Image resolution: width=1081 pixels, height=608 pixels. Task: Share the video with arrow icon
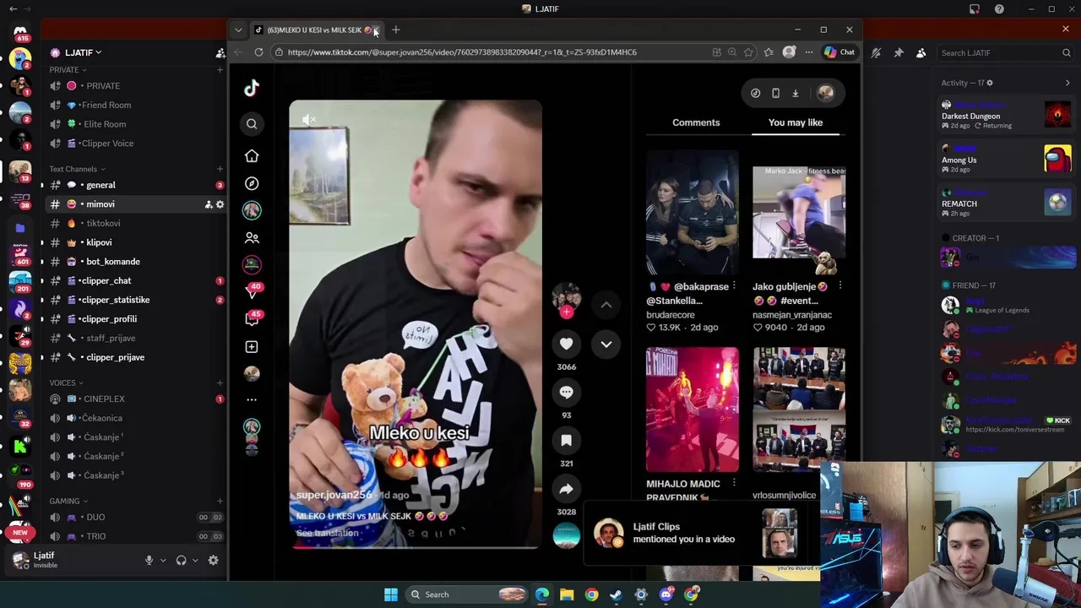(566, 489)
